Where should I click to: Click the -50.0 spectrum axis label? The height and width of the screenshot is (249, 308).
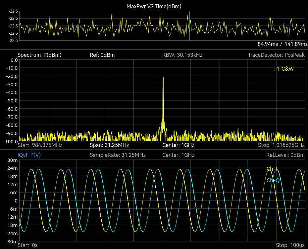pyautogui.click(x=12, y=101)
